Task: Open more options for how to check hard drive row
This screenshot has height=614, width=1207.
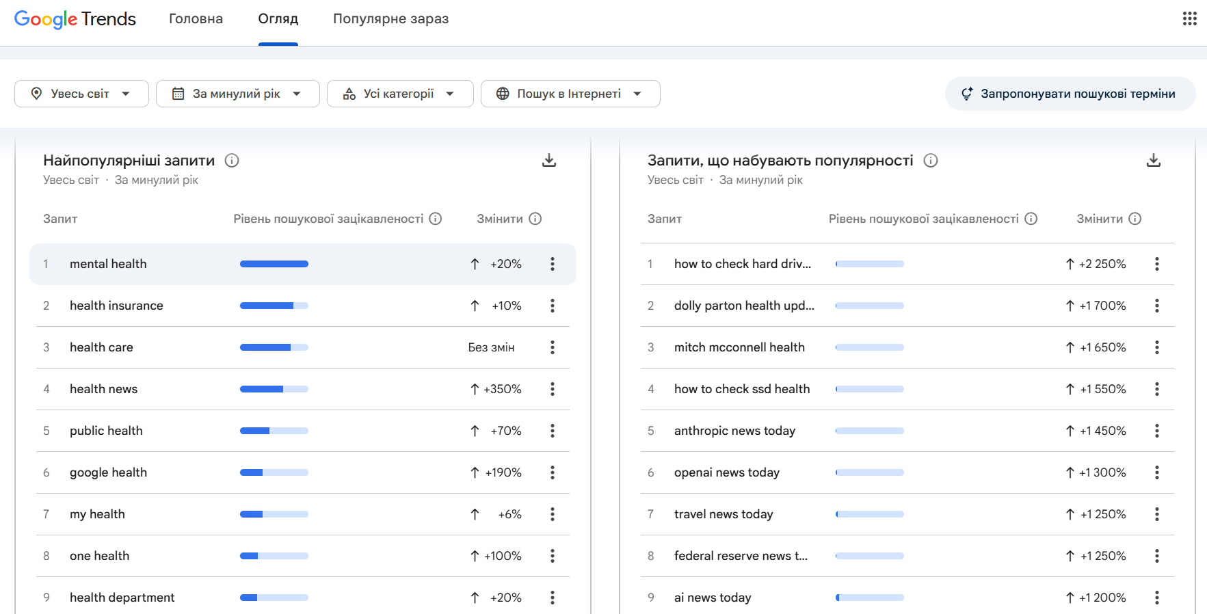Action: (x=1157, y=264)
